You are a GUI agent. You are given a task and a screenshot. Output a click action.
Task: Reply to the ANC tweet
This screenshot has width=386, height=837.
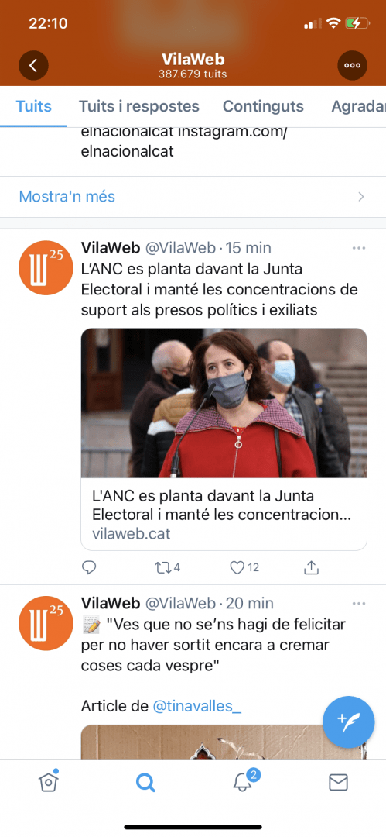click(89, 567)
